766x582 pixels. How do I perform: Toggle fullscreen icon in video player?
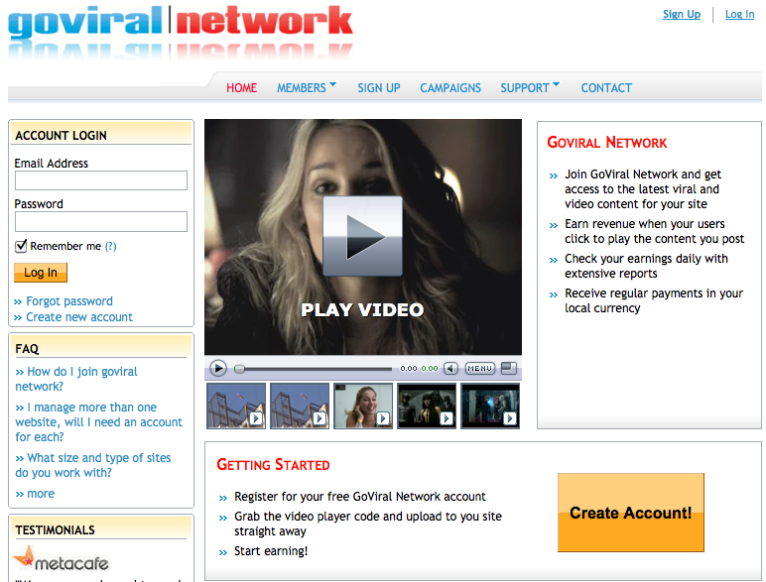click(x=509, y=368)
